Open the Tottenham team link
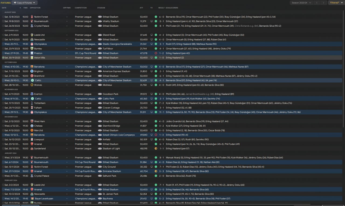 [x=40, y=103]
